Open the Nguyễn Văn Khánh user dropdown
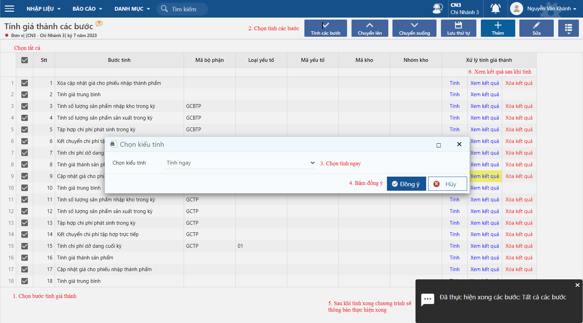 (x=543, y=9)
